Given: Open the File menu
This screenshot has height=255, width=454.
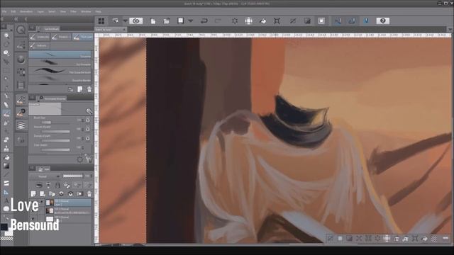Looking at the screenshot, I should pyautogui.click(x=4, y=11).
